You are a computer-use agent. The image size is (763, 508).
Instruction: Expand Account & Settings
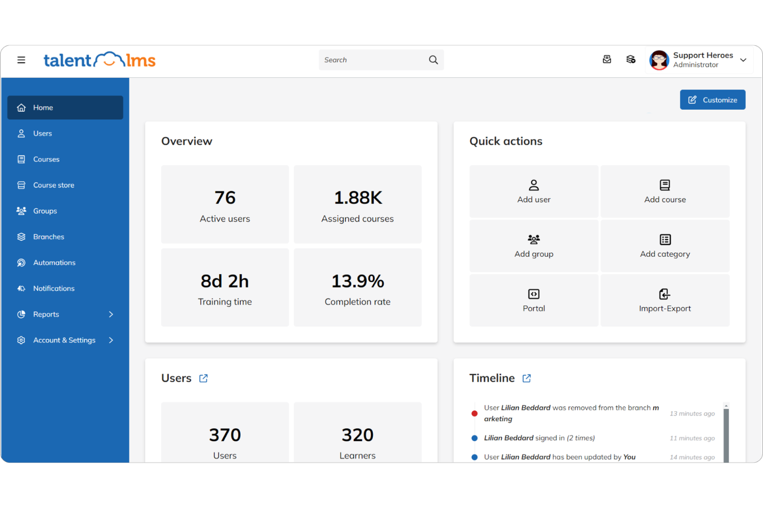click(64, 340)
